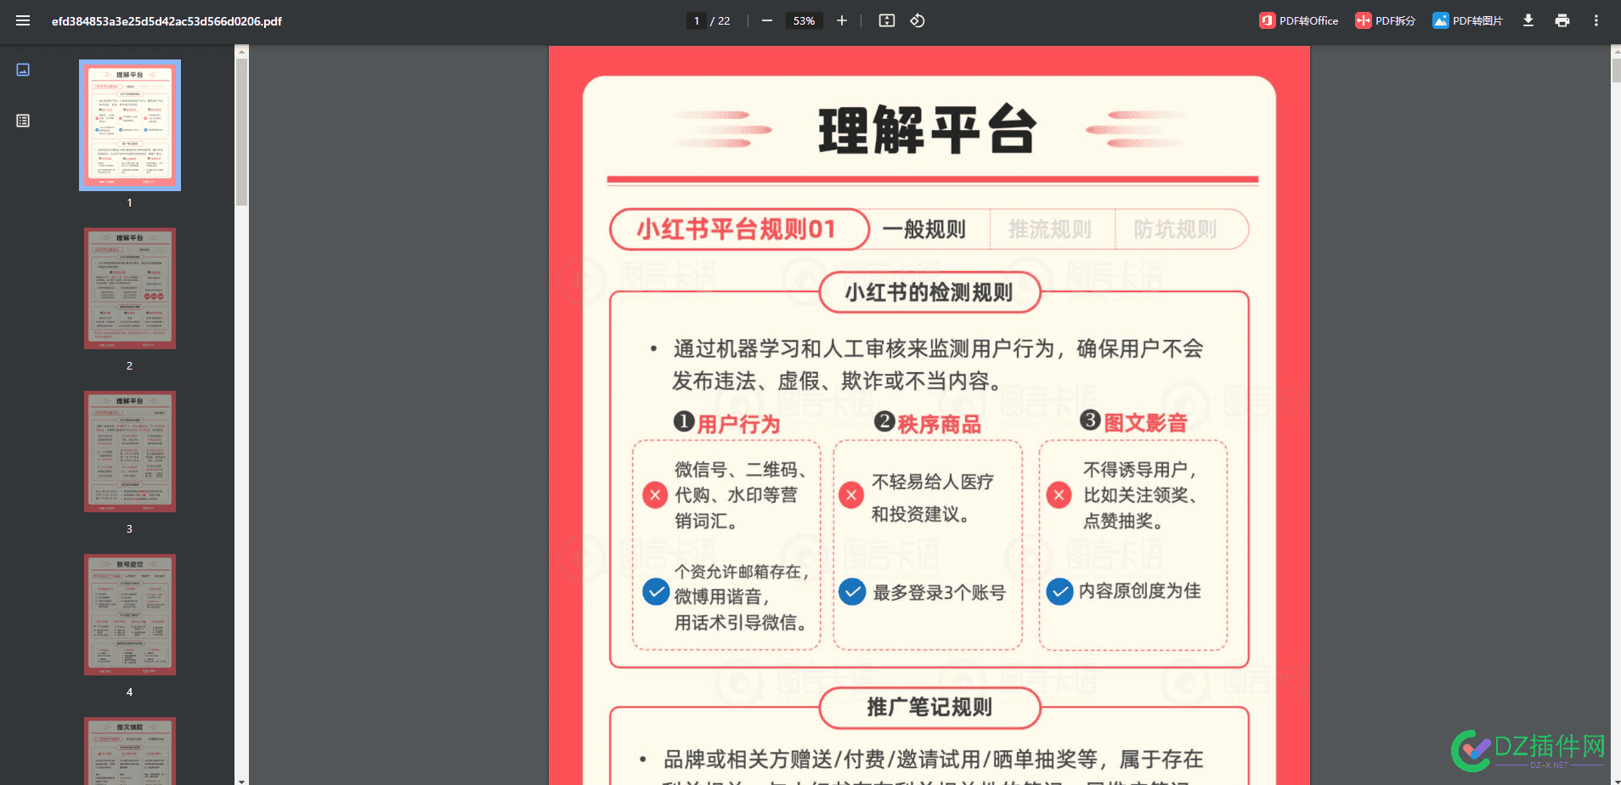1621x785 pixels.
Task: Click the 推流规则 tab label
Action: click(x=1050, y=229)
